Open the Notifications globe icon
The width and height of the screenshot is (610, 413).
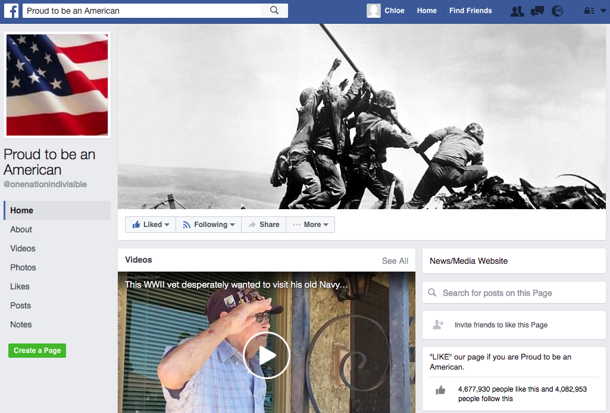tap(558, 11)
